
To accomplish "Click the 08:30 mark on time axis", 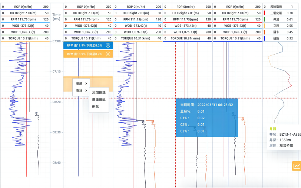I will pyautogui.click(x=56, y=132).
